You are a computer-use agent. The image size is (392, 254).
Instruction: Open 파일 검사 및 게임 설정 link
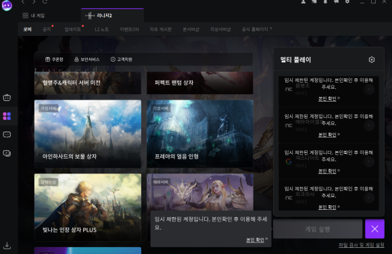coord(362,245)
